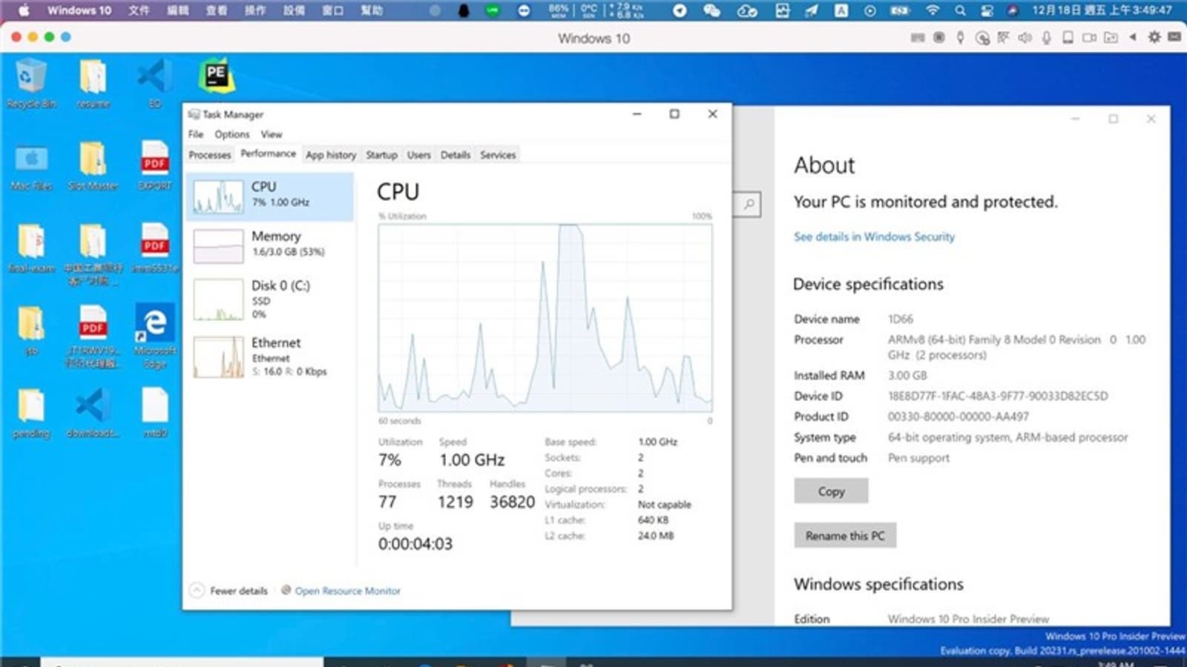Click the Pen support value text
This screenshot has height=667, width=1187.
coord(918,458)
